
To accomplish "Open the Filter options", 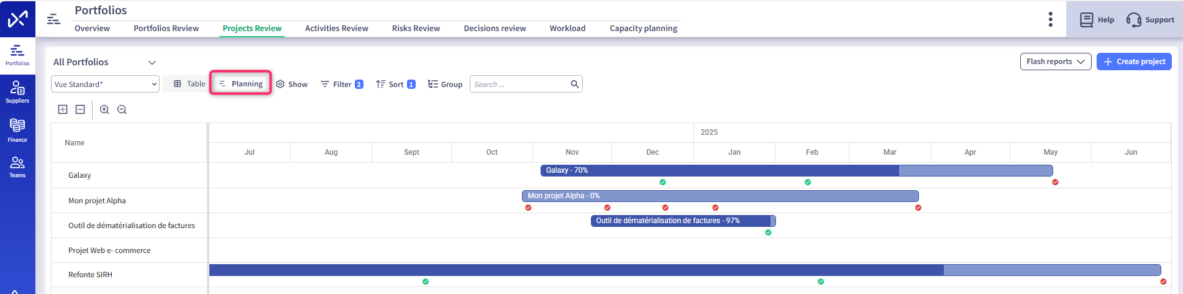I will 342,85.
